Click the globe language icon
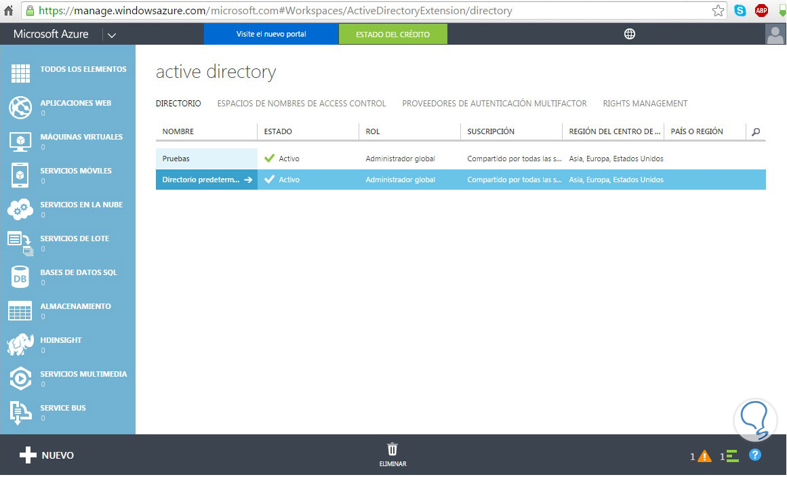787x477 pixels. [630, 34]
